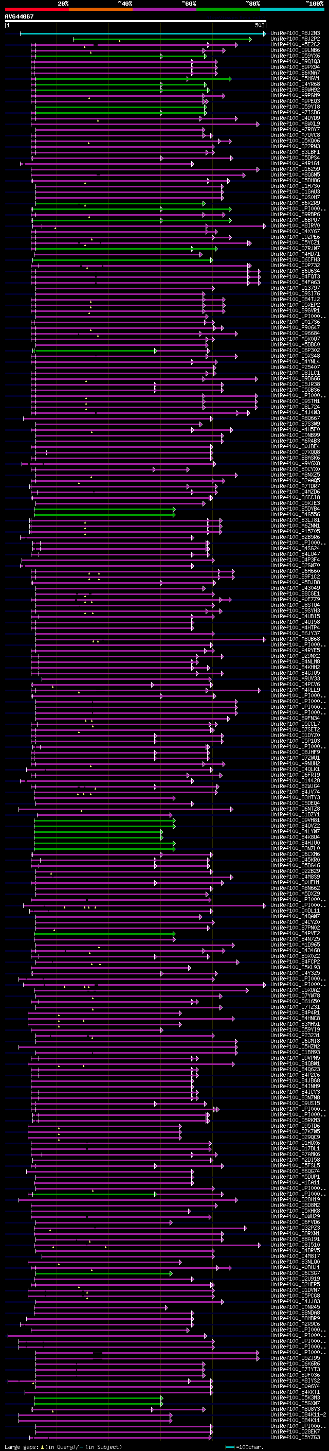Select the UniRef100_Q6BPQ7 entry
Screen dimensions: 329x1451
(295, 220)
